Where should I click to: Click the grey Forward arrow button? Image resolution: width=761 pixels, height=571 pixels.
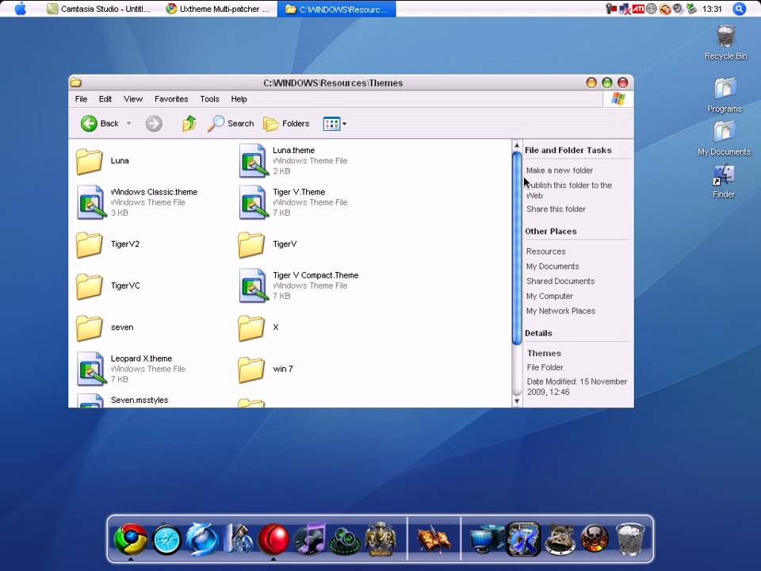pos(154,124)
